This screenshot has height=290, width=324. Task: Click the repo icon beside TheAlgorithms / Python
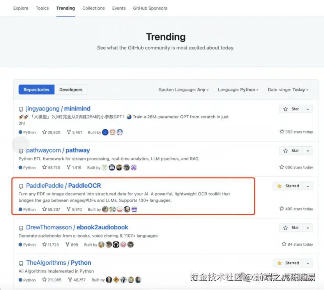click(21, 264)
